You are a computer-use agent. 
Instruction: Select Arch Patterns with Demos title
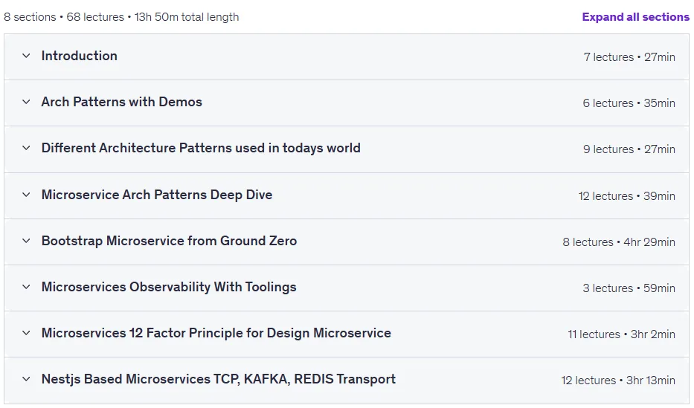[122, 102]
